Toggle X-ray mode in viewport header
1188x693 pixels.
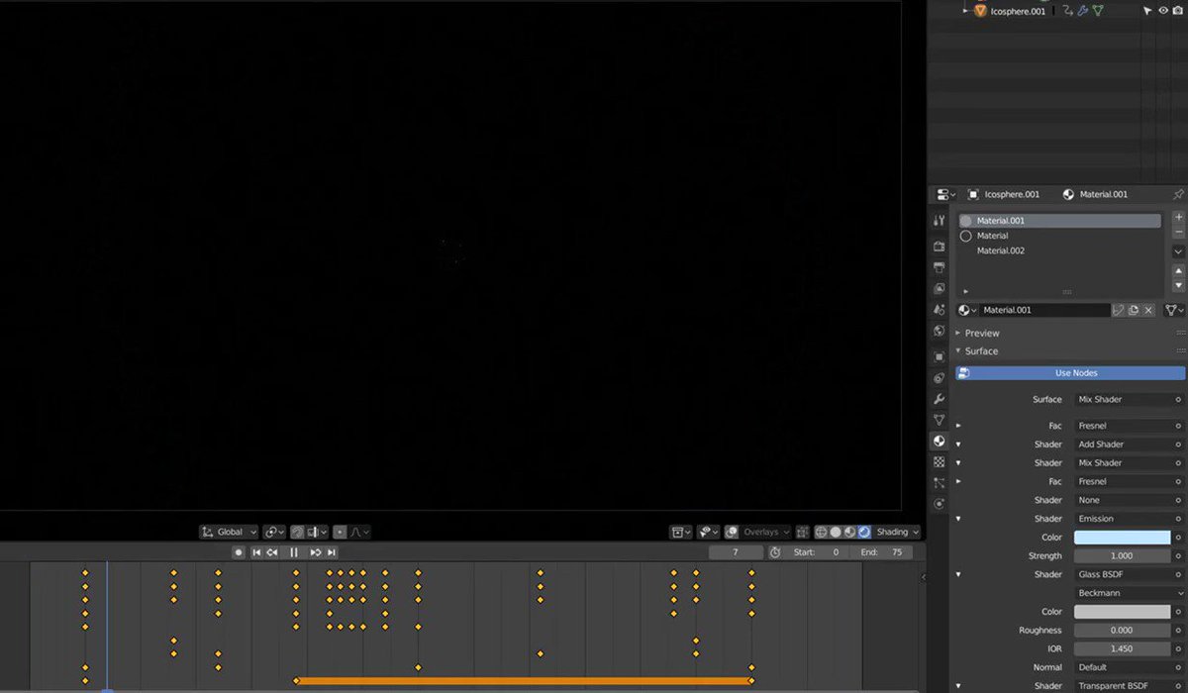click(x=803, y=532)
